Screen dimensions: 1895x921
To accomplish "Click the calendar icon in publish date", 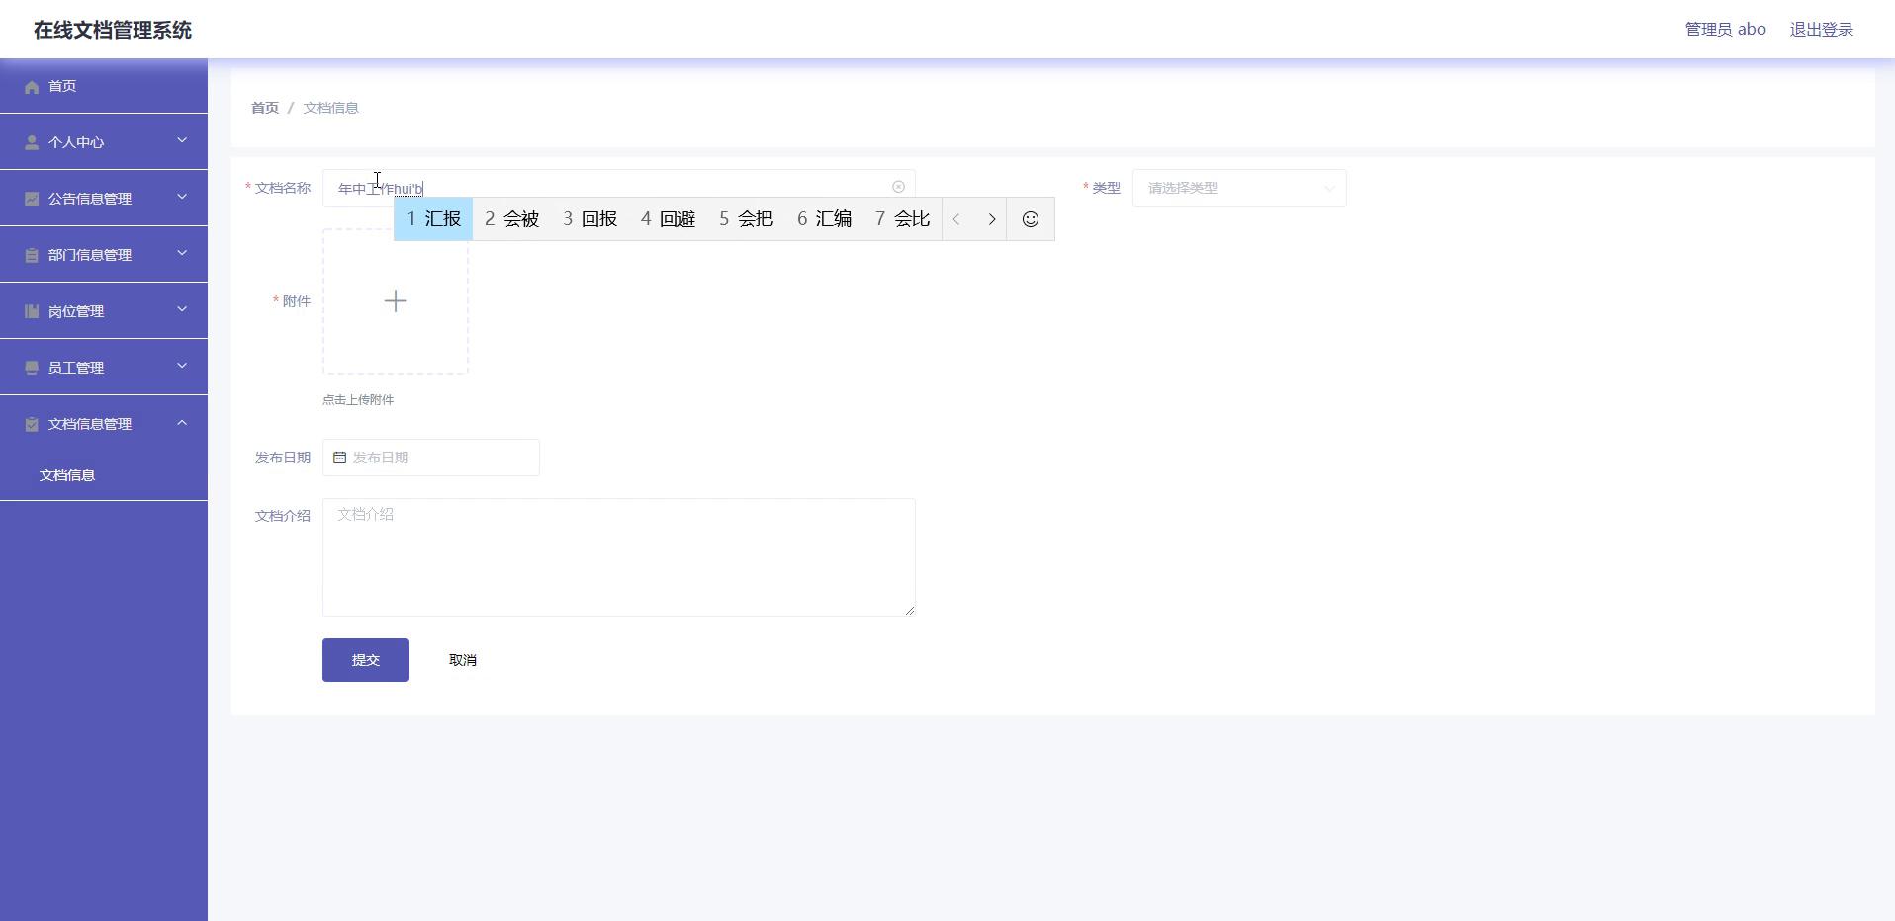I will 339,458.
